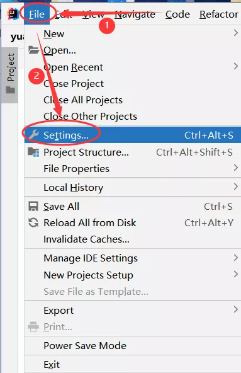
Task: Click the Project Structure folder icon
Action: (33, 152)
